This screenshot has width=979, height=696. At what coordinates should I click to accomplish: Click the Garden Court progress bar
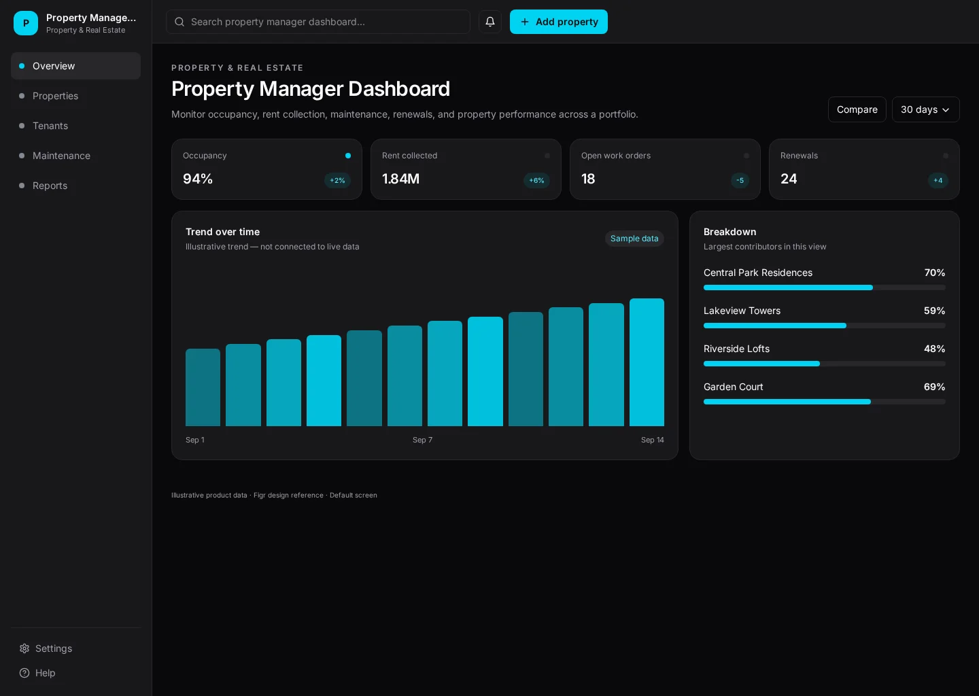(x=825, y=402)
